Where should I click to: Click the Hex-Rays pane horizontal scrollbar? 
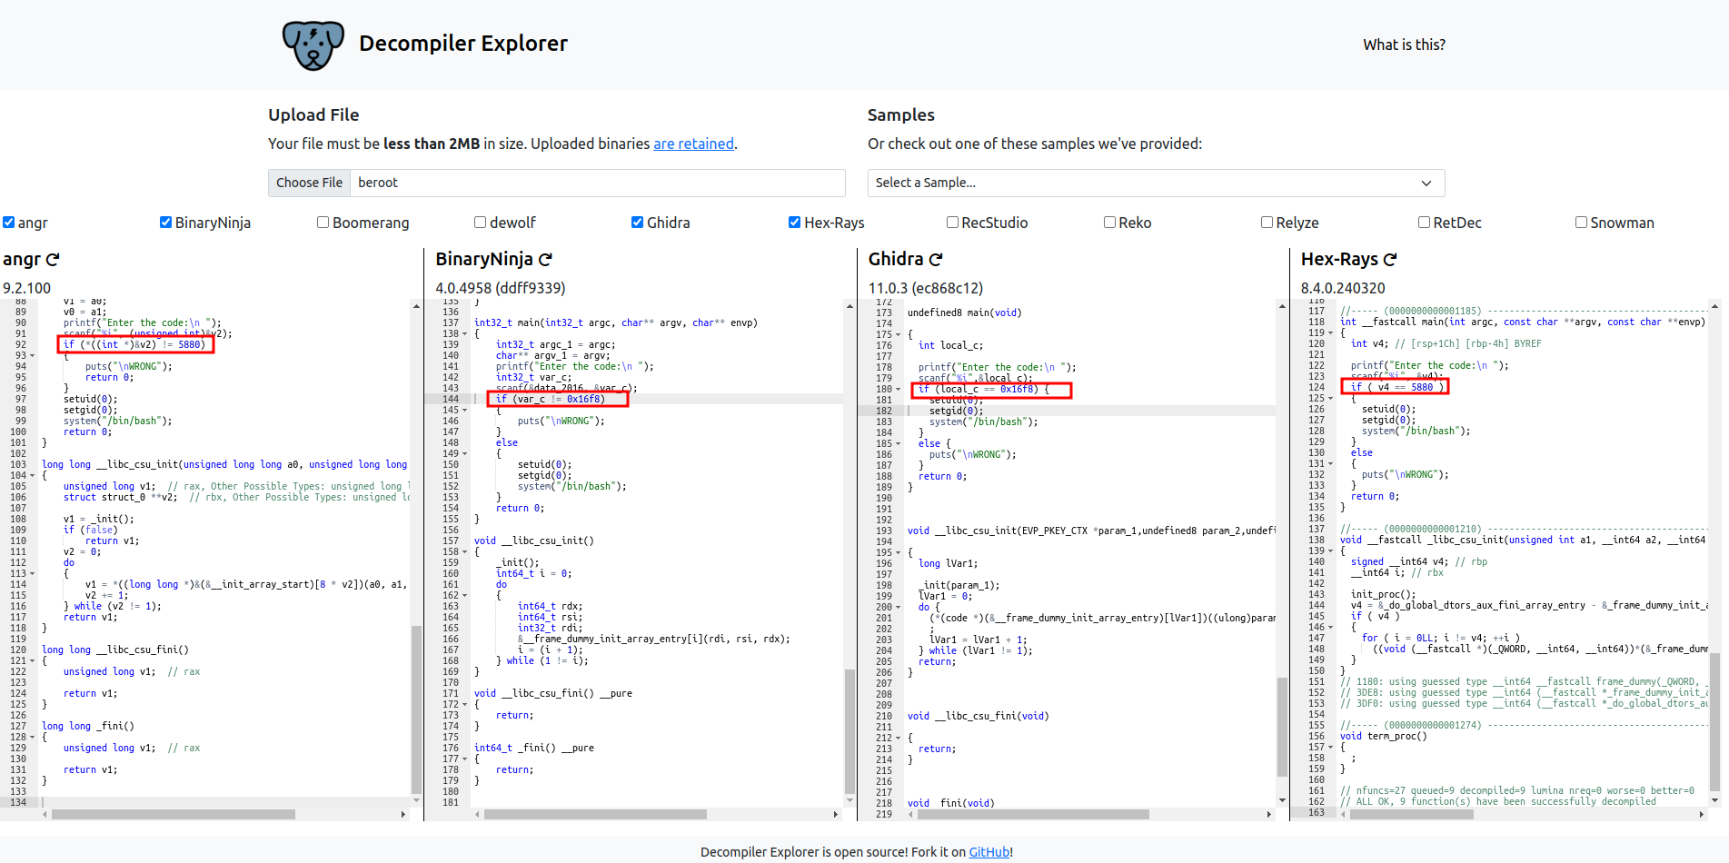pos(1411,815)
